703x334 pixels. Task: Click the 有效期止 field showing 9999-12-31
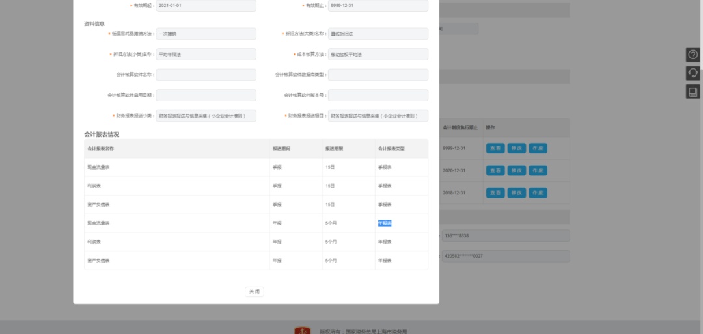tap(378, 6)
